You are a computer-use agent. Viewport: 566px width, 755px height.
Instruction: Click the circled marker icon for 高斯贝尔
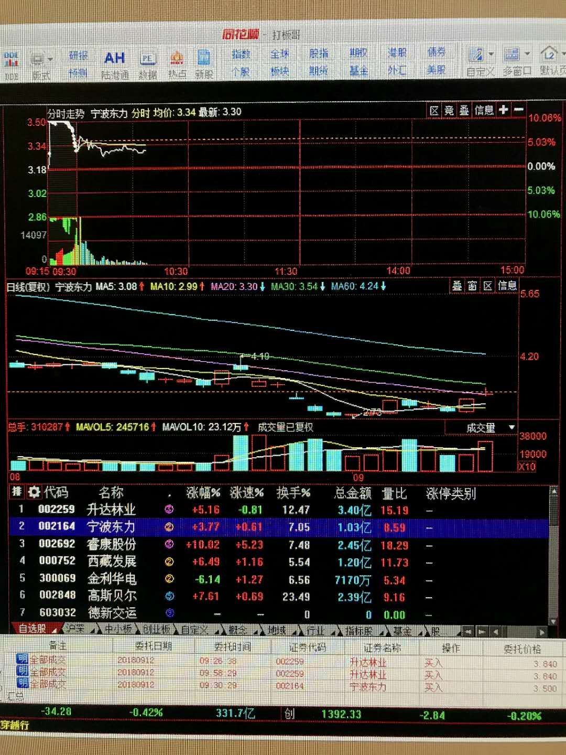pyautogui.click(x=169, y=596)
